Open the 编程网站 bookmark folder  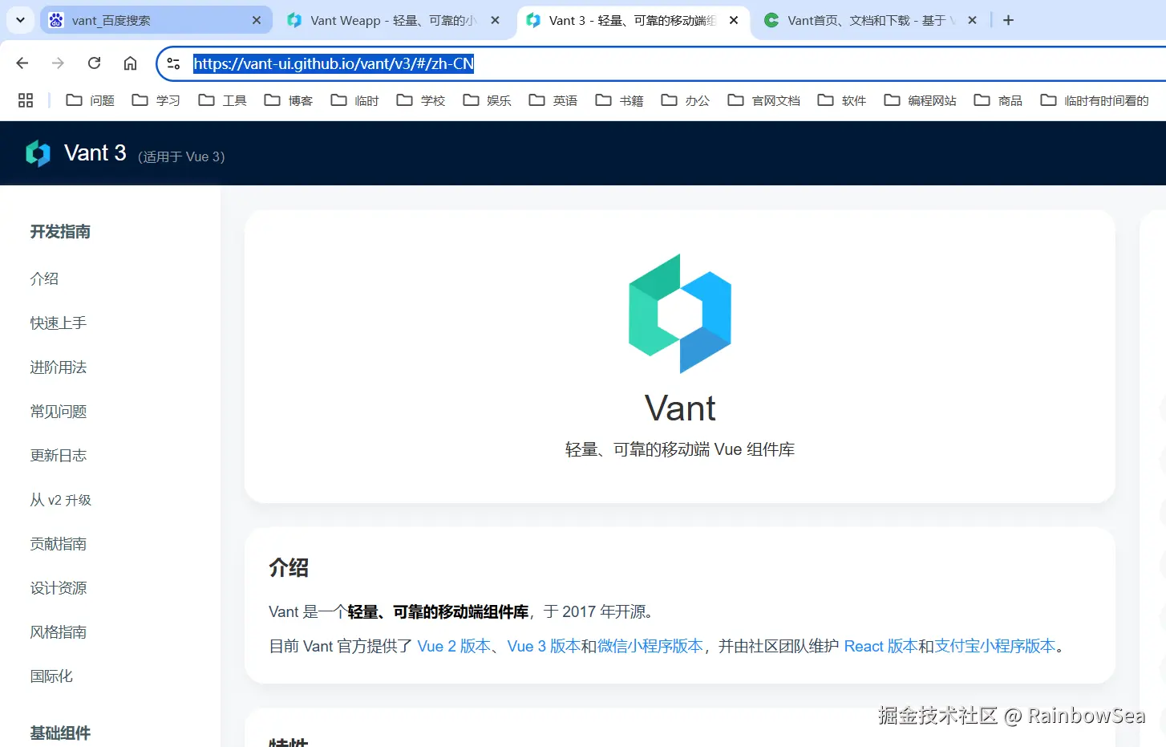[920, 100]
